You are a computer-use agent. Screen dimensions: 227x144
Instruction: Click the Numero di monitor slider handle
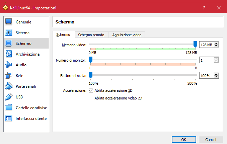90,60
